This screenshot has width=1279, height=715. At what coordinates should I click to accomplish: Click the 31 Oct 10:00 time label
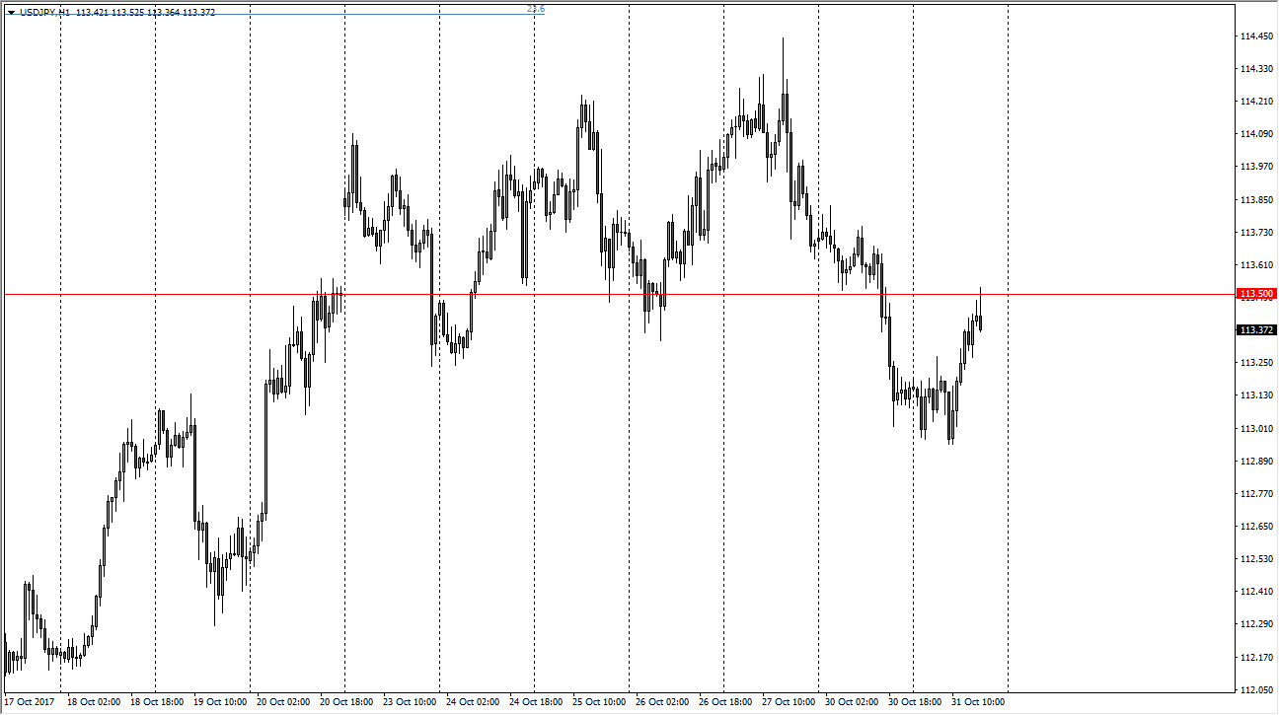pos(976,702)
